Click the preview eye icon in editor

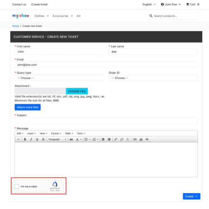(x=147, y=139)
